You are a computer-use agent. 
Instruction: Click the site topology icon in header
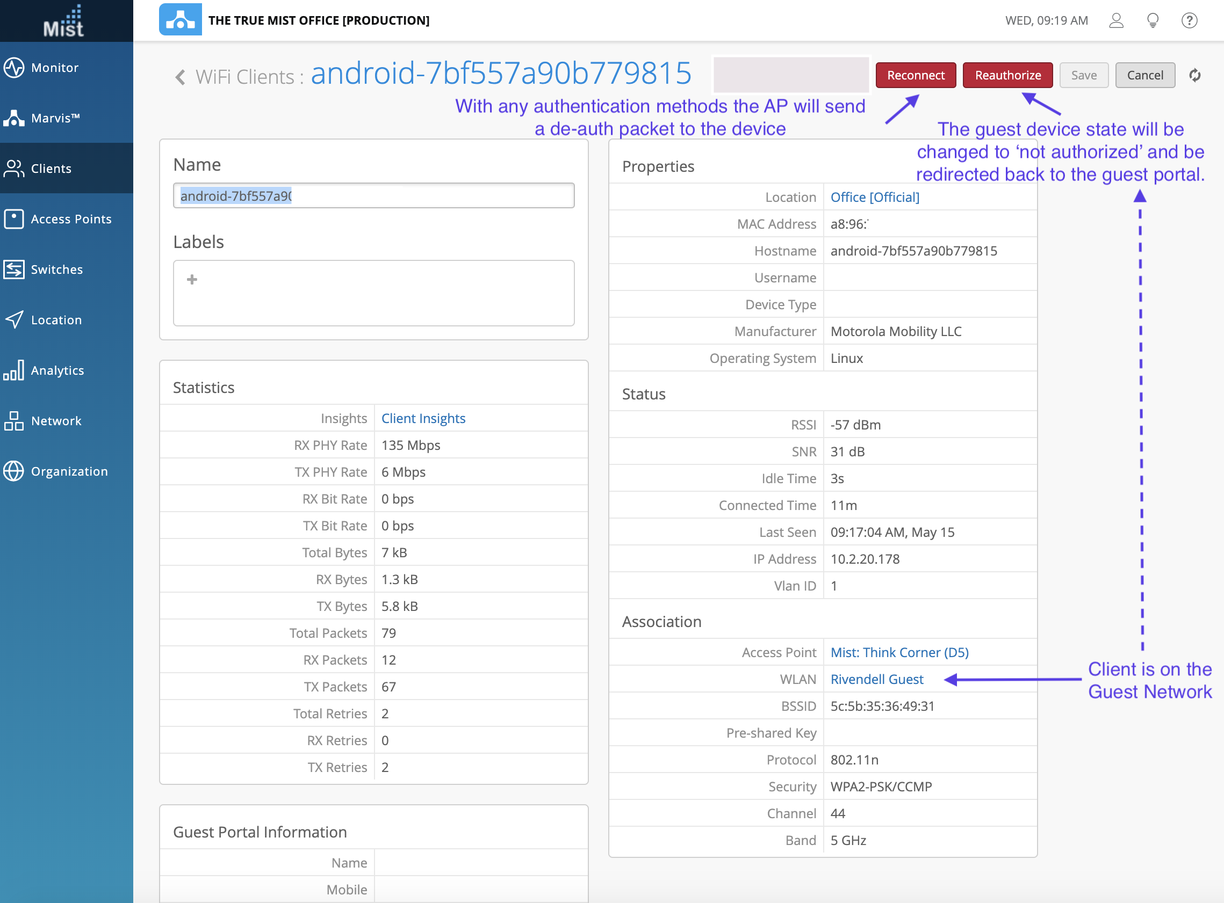coord(180,20)
